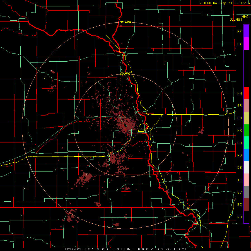Viewport: 251px width, 251px height.
Task: Click the BD legend label
Action: coord(239,118)
